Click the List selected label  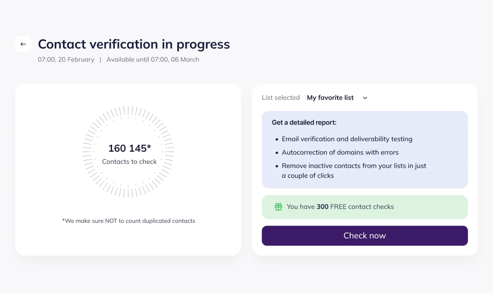tap(281, 97)
